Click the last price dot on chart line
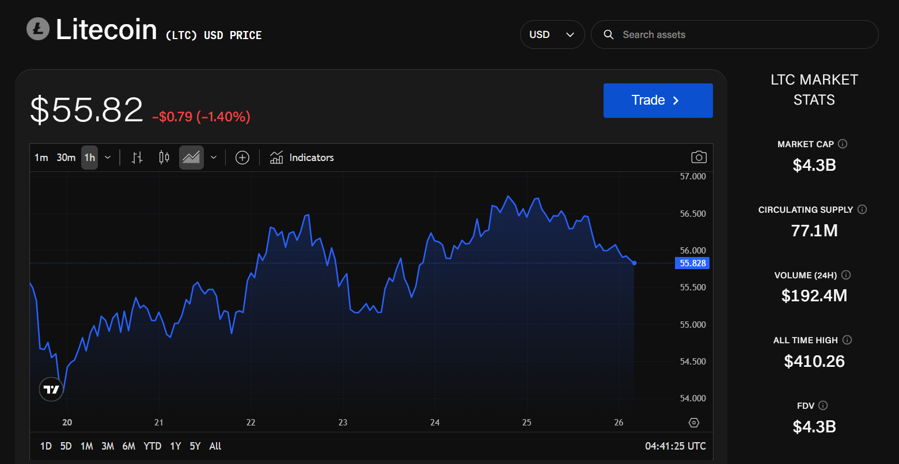This screenshot has width=899, height=464. click(x=634, y=263)
